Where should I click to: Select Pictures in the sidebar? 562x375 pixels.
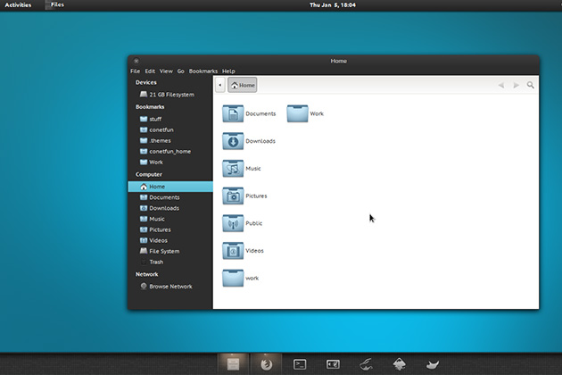170,229
